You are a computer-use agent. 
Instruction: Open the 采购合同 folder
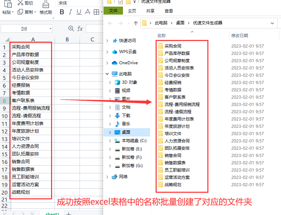173,46
